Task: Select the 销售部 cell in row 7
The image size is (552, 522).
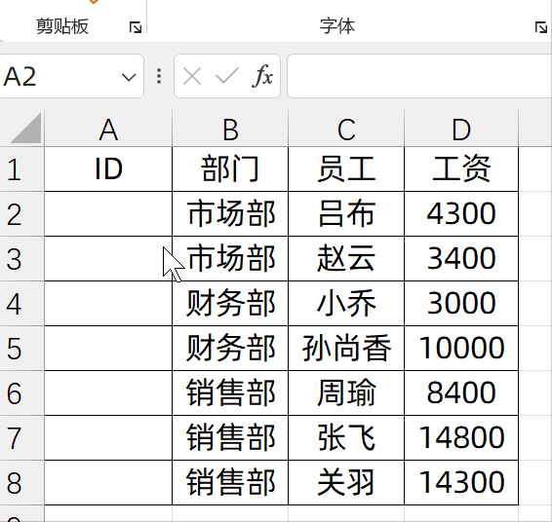Action: pos(230,437)
